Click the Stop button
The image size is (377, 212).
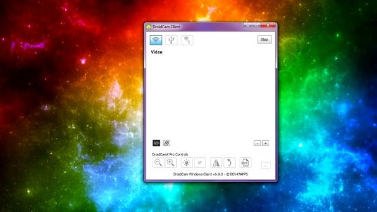(x=264, y=39)
